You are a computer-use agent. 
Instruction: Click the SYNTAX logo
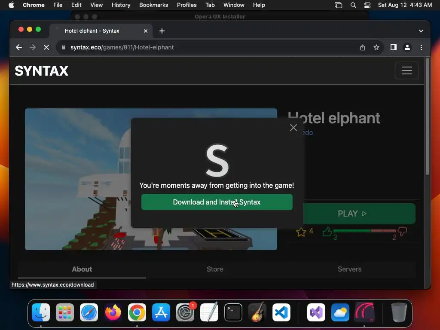click(x=42, y=71)
